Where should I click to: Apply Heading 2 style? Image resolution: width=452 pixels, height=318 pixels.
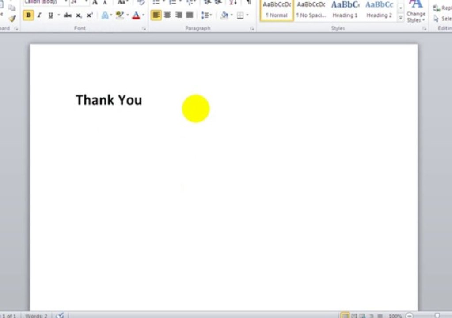coord(380,10)
